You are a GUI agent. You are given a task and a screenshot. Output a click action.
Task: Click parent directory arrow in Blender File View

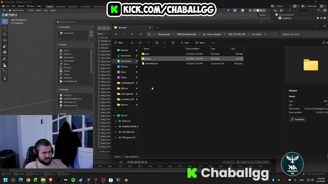pyautogui.click(x=108, y=28)
